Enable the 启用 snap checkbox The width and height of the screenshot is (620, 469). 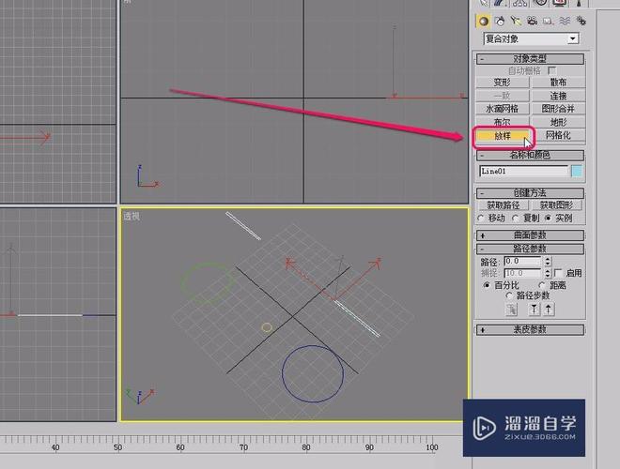point(558,273)
